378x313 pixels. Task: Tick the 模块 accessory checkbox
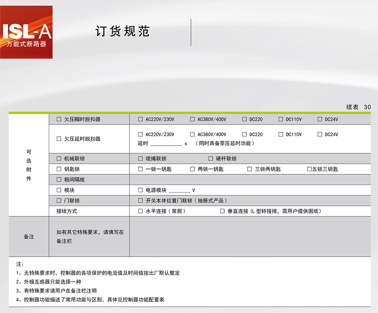59,190
